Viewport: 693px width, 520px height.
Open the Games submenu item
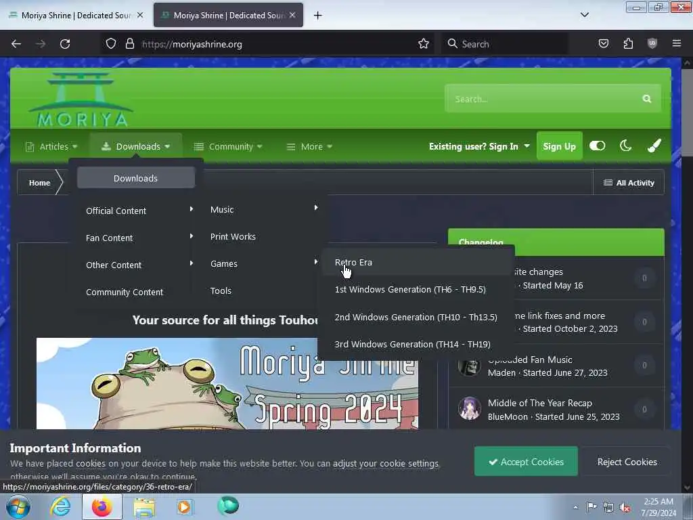pyautogui.click(x=264, y=263)
